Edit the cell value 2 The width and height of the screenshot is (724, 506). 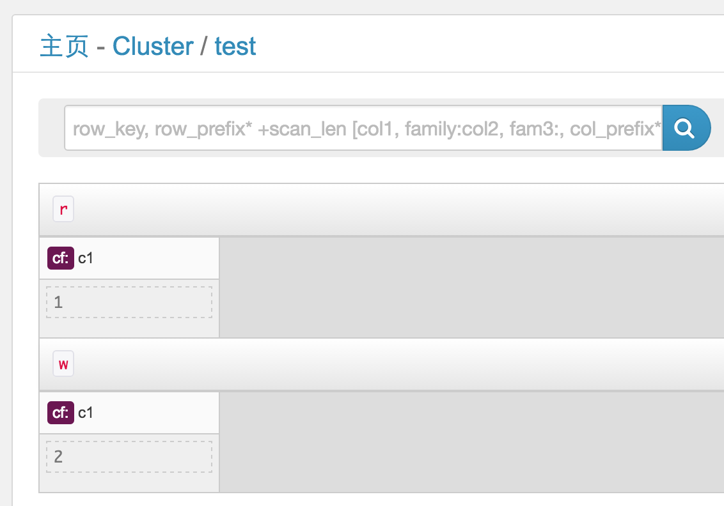129,457
